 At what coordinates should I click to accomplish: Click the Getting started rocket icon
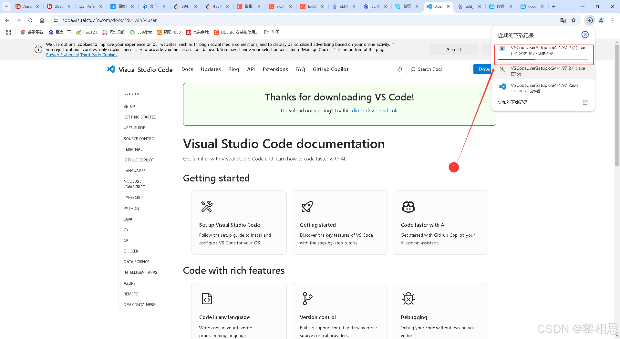click(x=307, y=206)
